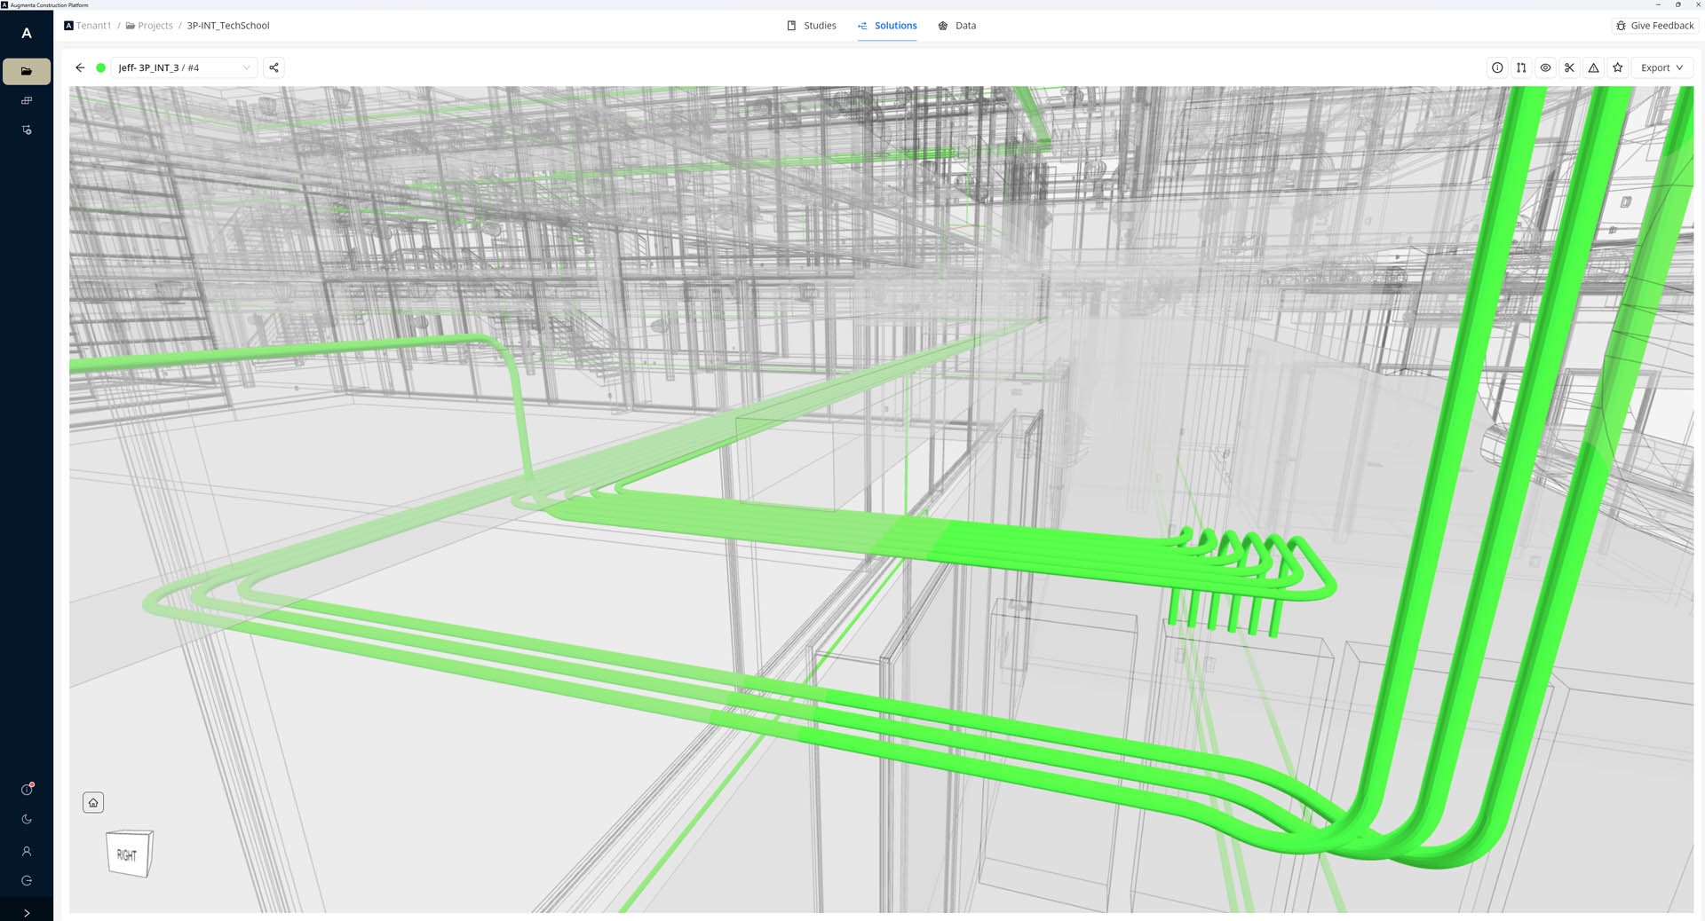Open the warning triangle issues icon
Screen dimensions: 1705x921
1593,67
